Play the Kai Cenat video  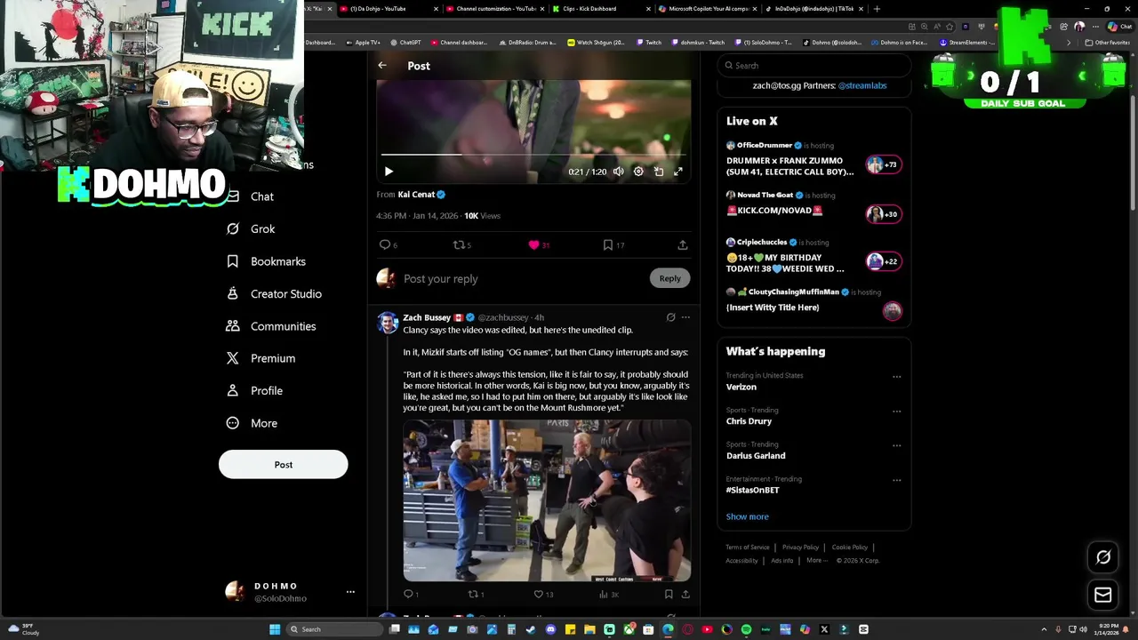click(x=389, y=172)
